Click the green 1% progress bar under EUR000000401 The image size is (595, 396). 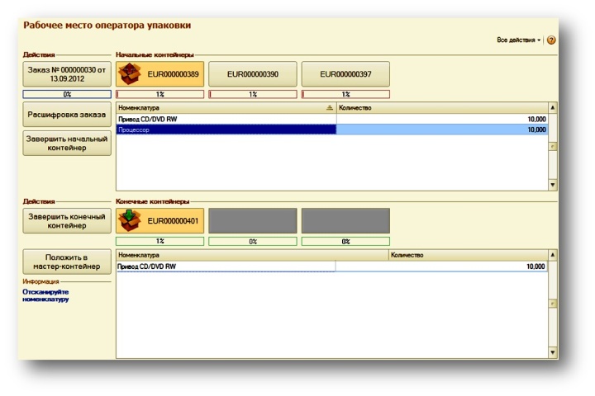[x=159, y=241]
